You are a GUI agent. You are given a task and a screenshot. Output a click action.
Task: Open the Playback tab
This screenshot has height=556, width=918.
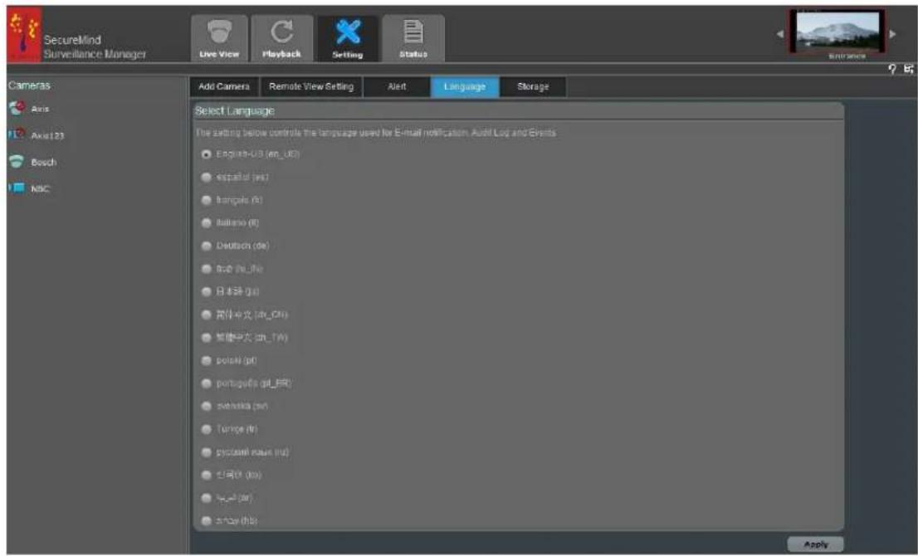(x=281, y=39)
